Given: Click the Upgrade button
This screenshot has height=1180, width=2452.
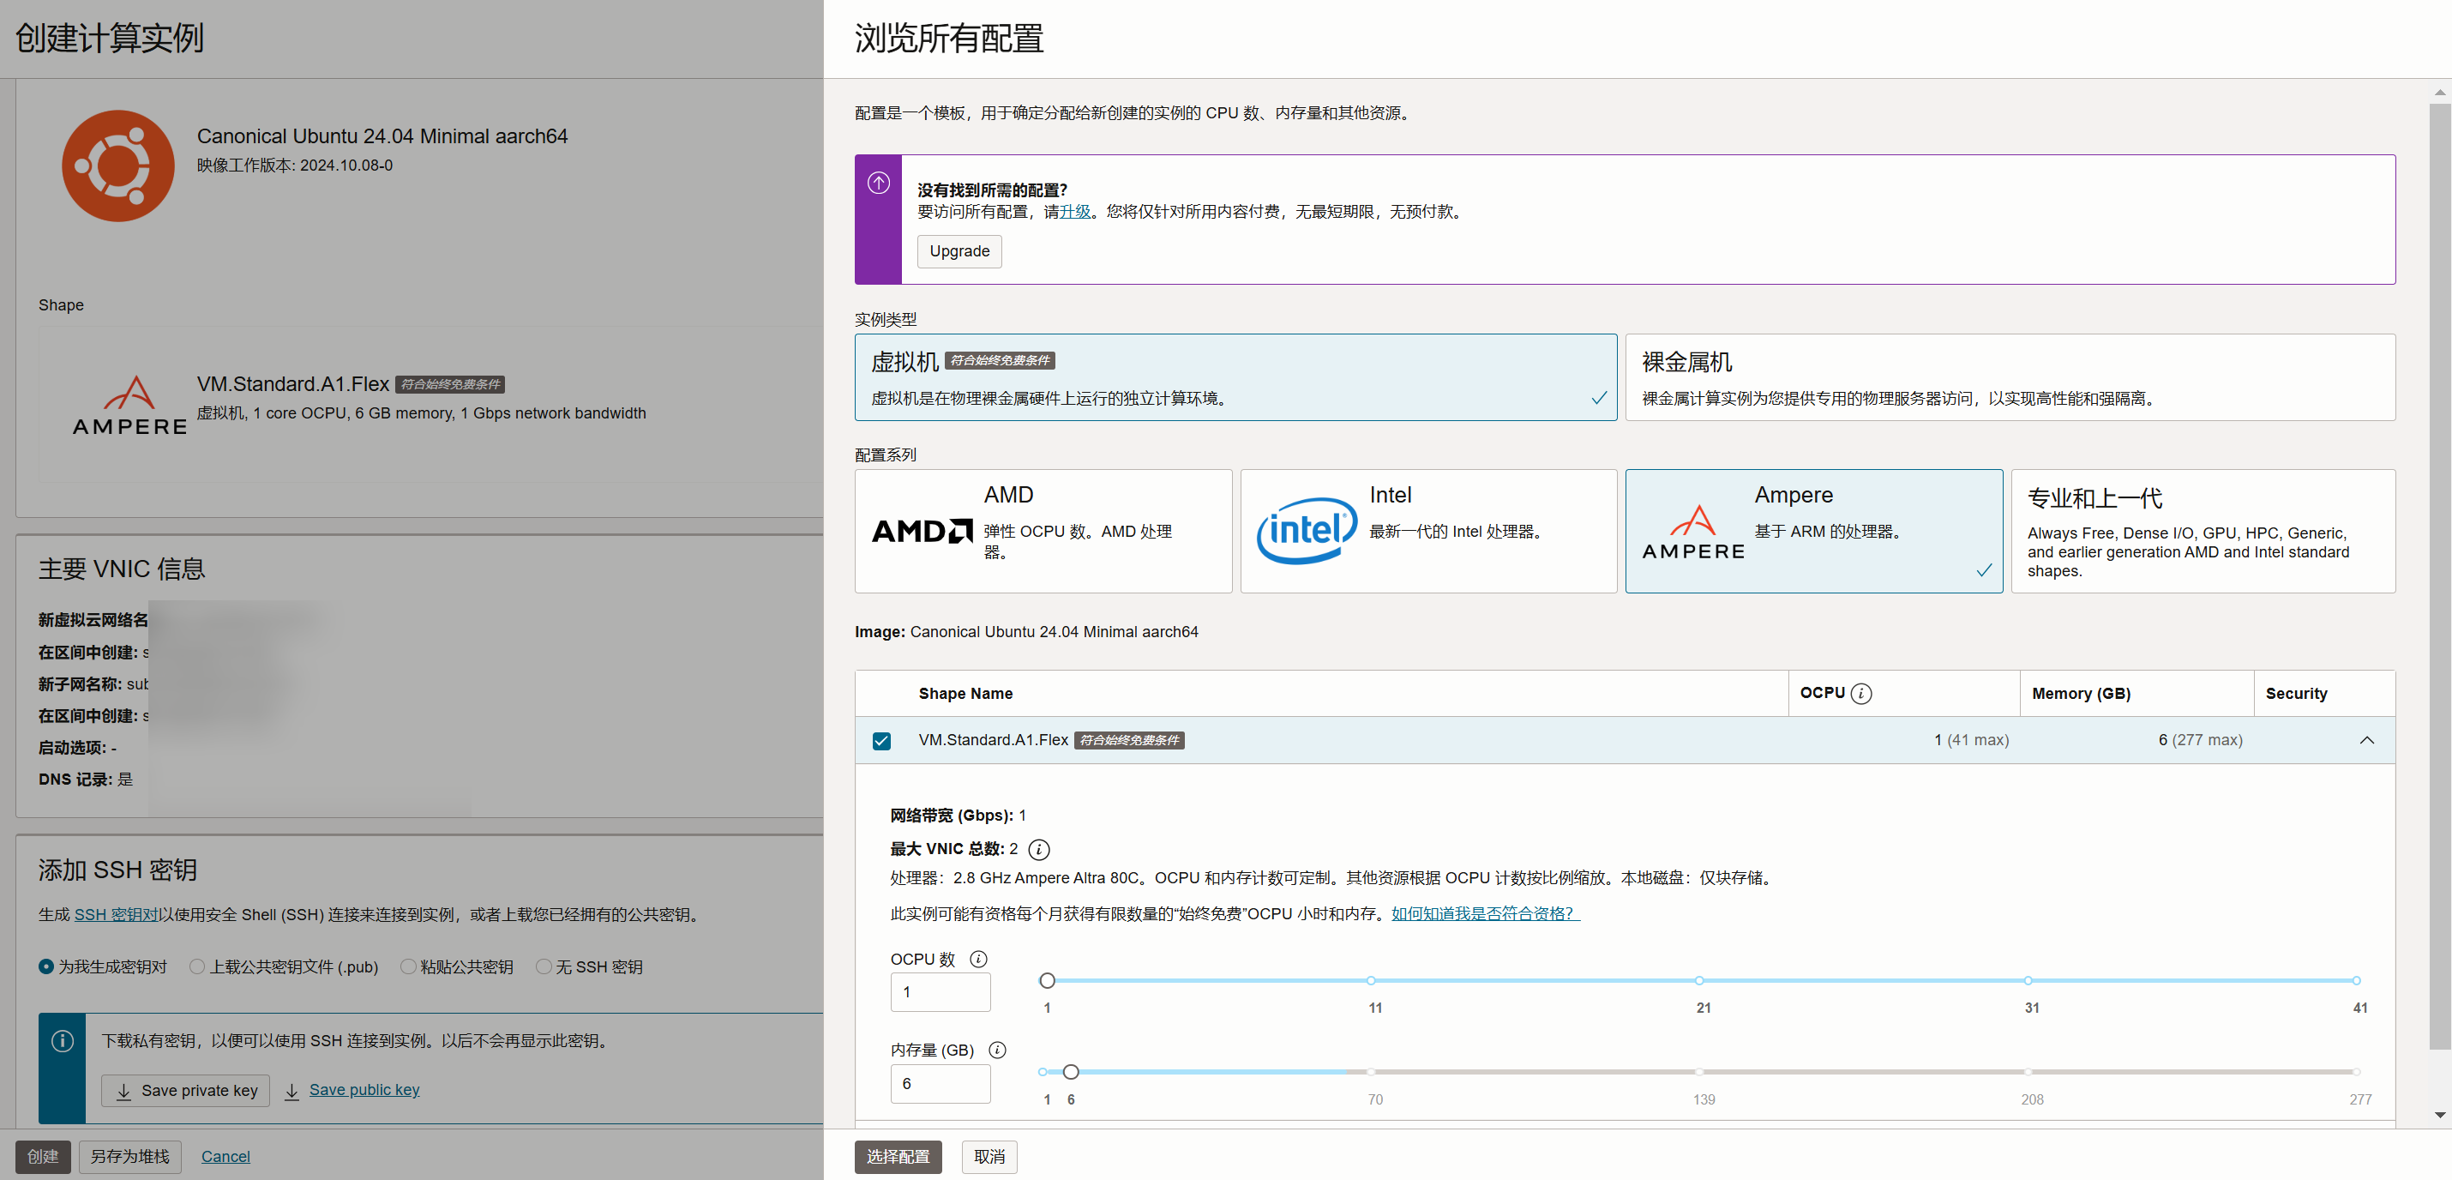Looking at the screenshot, I should [959, 251].
